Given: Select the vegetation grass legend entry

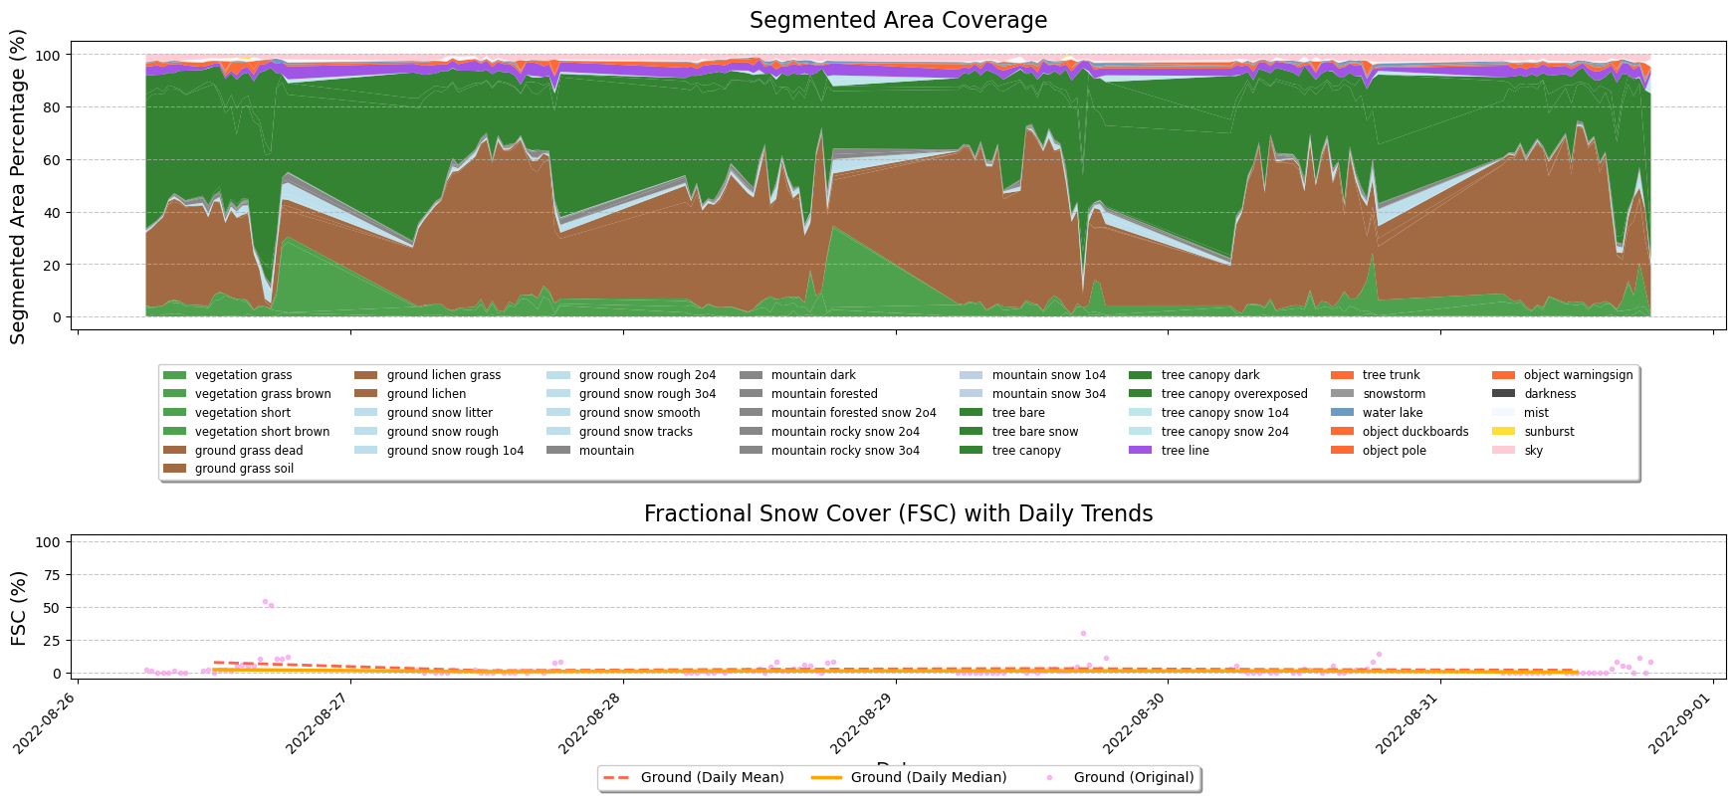Looking at the screenshot, I should [243, 375].
